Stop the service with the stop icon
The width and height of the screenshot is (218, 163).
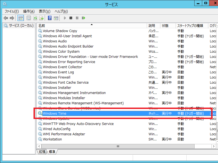coord(71,18)
